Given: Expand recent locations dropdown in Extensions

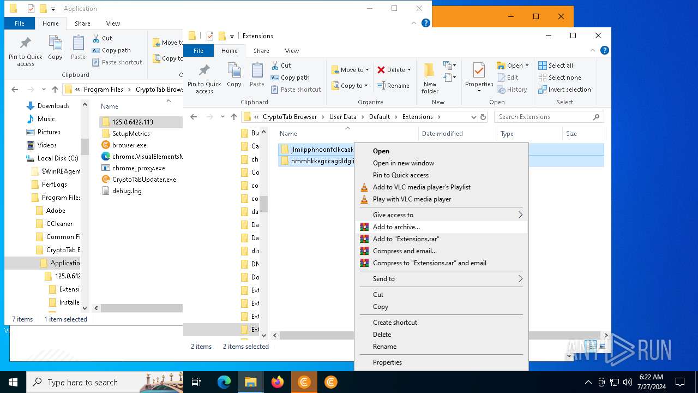Looking at the screenshot, I should 222,117.
